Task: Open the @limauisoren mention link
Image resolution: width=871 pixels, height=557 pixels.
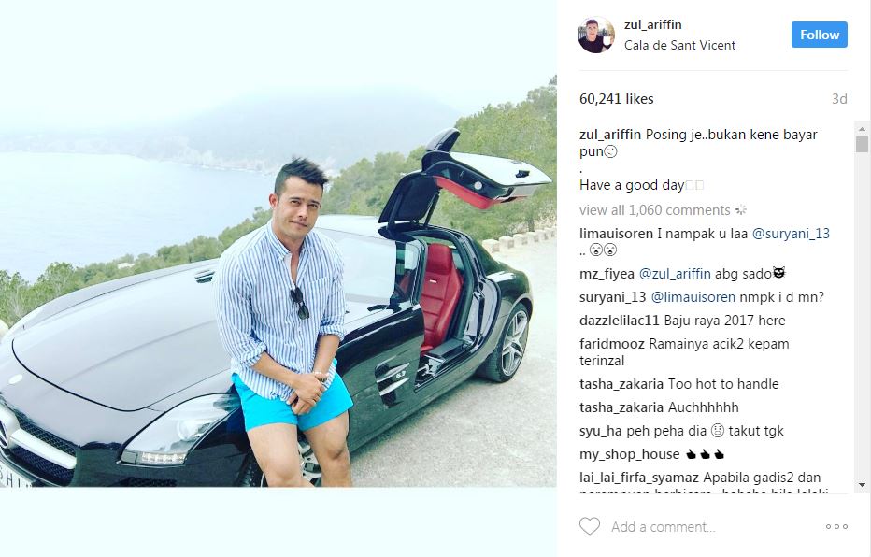Action: click(693, 297)
